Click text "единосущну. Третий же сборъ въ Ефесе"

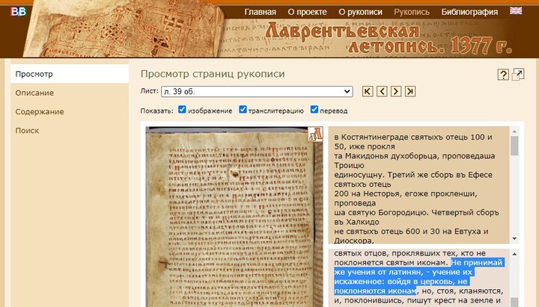pyautogui.click(x=413, y=175)
